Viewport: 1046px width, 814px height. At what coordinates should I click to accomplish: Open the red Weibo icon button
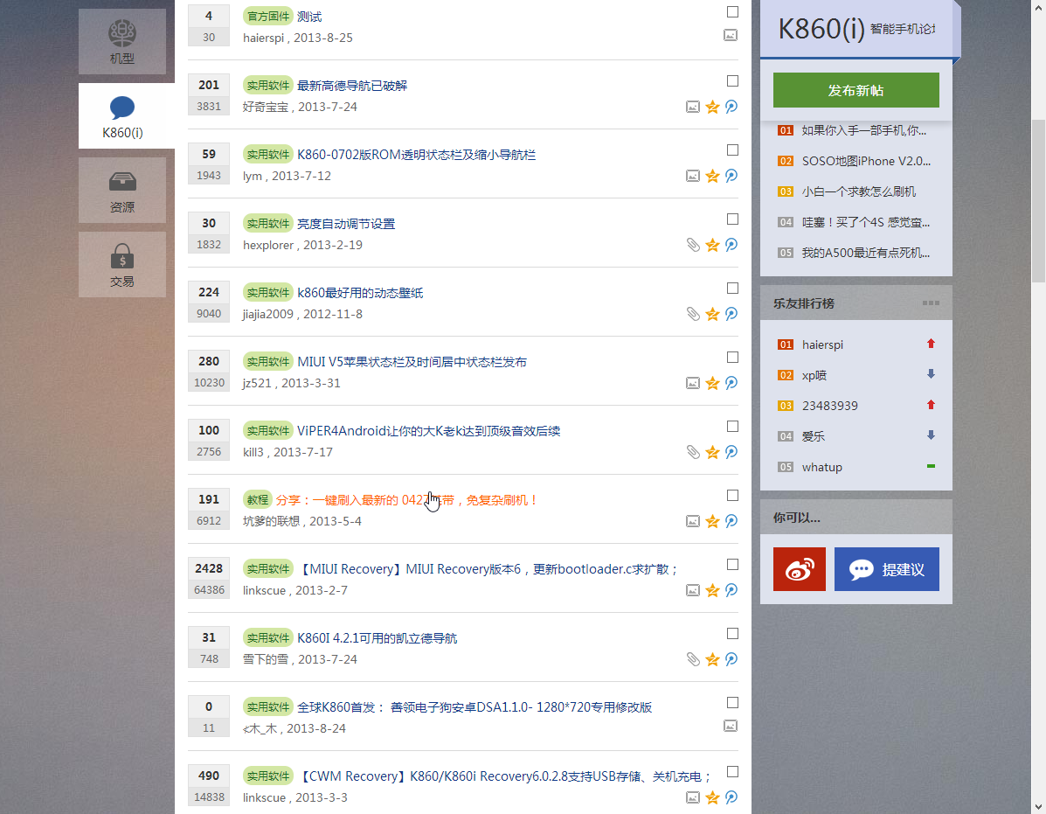[800, 569]
